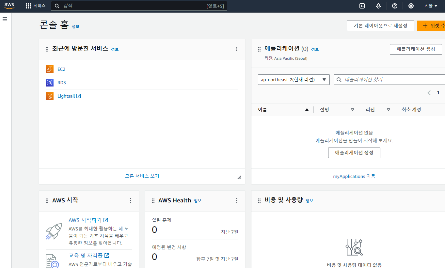The height and width of the screenshot is (268, 445).
Task: Grab drag handle of 비용 및 사용량 widget
Action: pos(259,200)
